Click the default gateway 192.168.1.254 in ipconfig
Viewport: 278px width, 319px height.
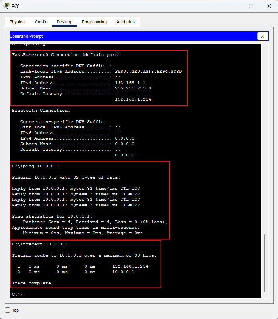click(x=133, y=99)
